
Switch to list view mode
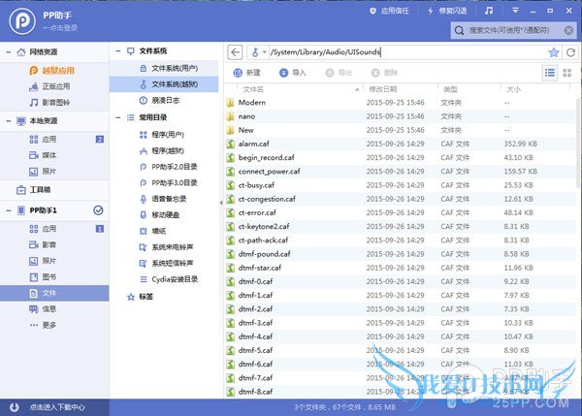[x=550, y=73]
